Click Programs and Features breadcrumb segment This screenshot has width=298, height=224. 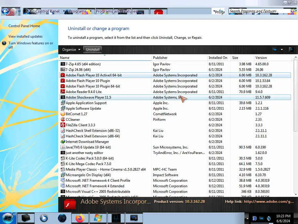(116, 11)
